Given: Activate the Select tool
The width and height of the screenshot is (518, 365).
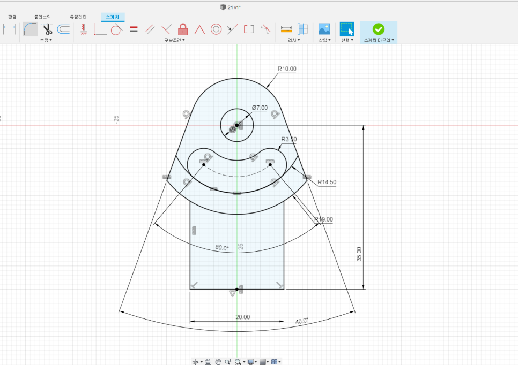Looking at the screenshot, I should tap(347, 29).
